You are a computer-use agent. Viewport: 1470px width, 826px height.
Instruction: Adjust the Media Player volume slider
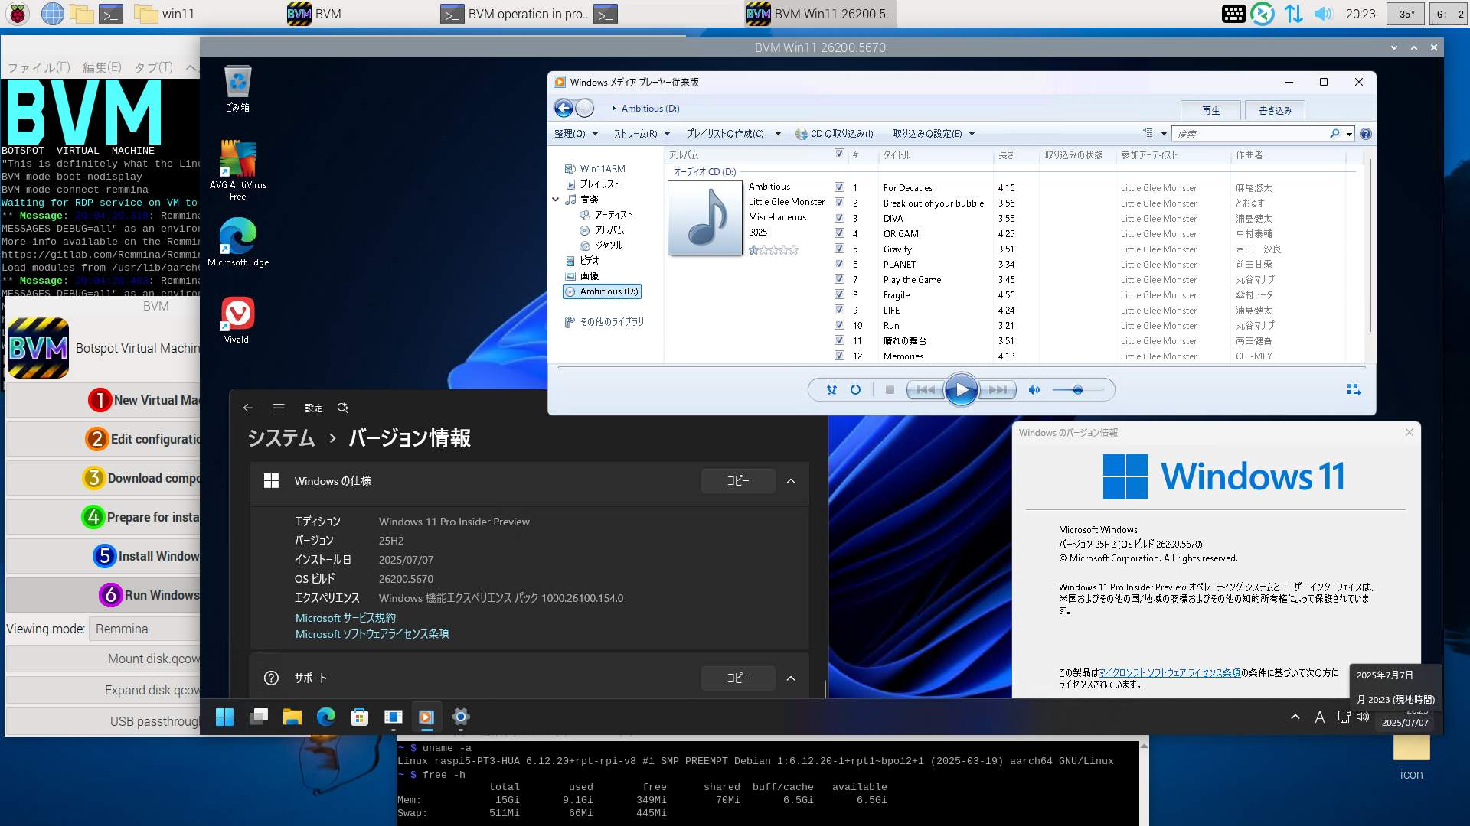(x=1078, y=390)
